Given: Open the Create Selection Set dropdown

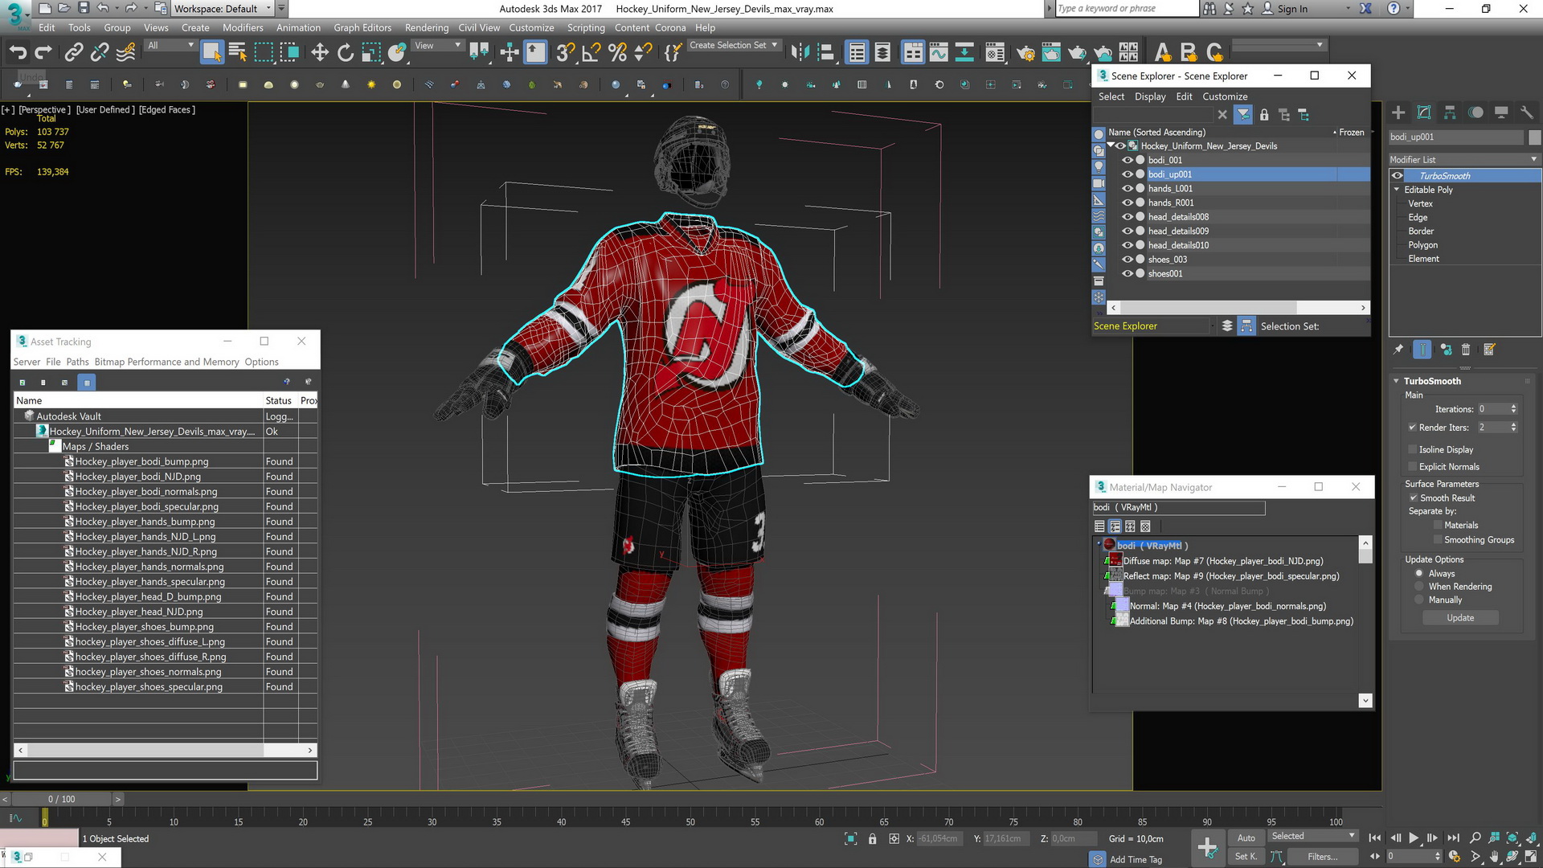Looking at the screenshot, I should (734, 46).
